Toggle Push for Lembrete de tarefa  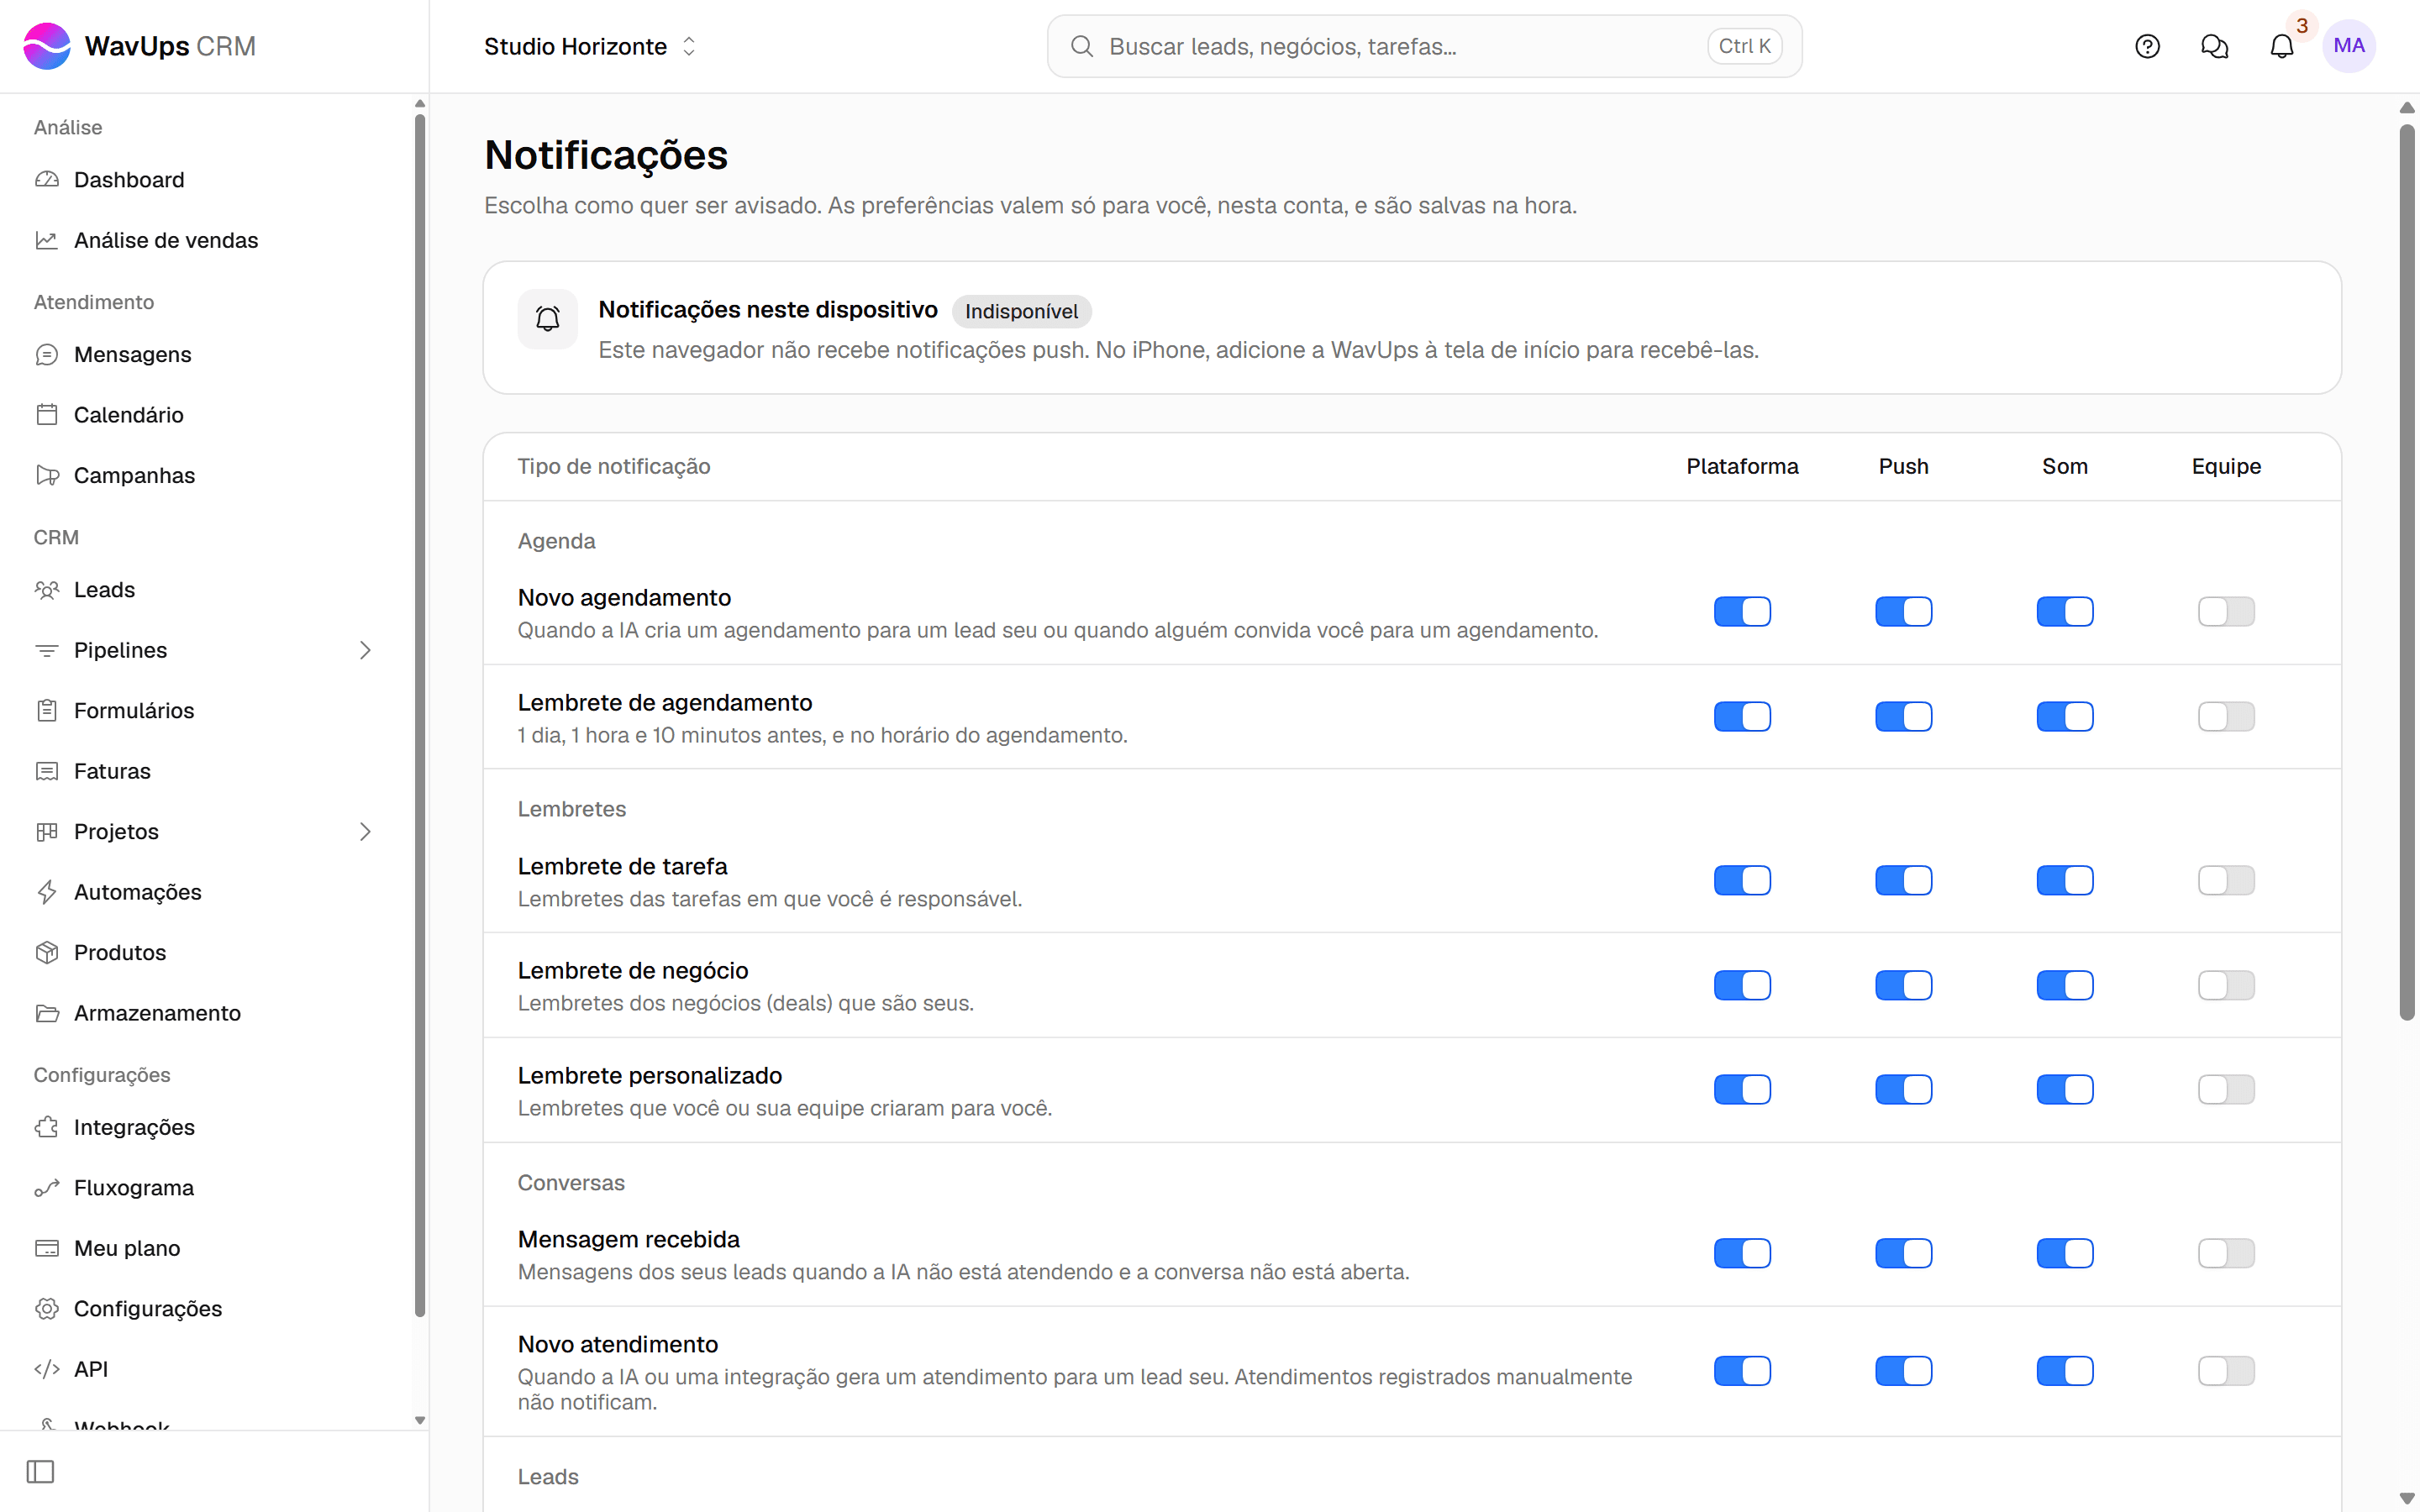[1903, 881]
